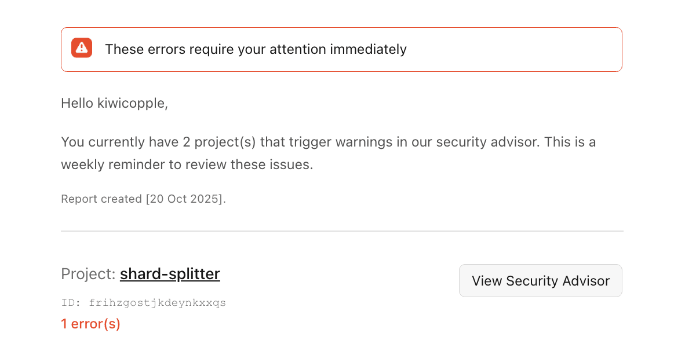
Task: Click the Report created date text
Action: point(143,199)
